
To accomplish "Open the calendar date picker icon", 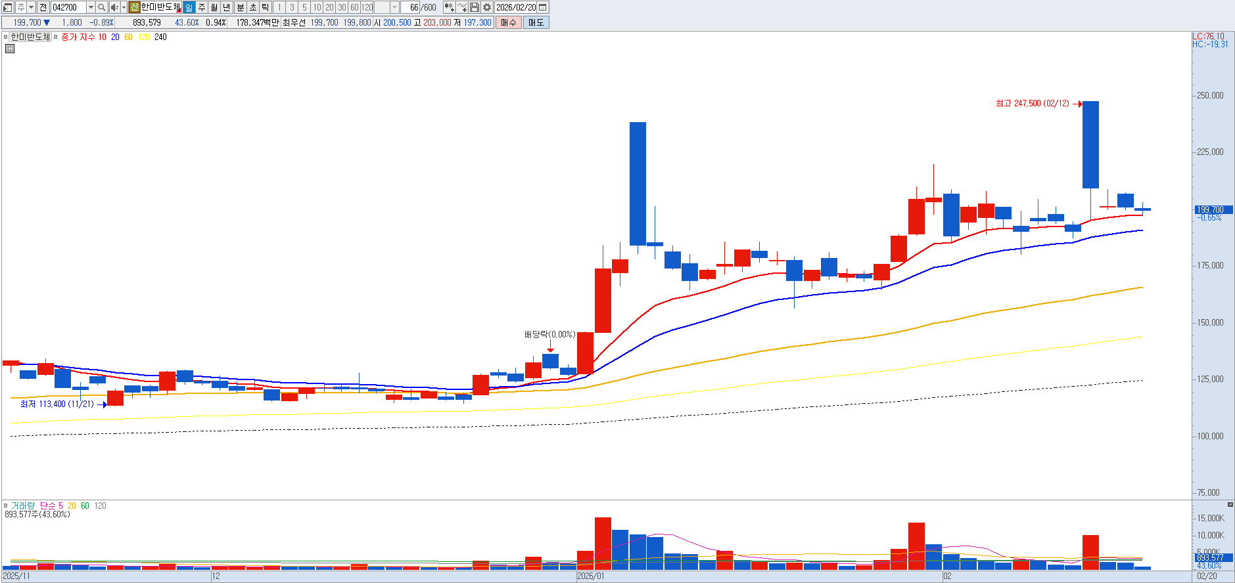I will click(543, 7).
